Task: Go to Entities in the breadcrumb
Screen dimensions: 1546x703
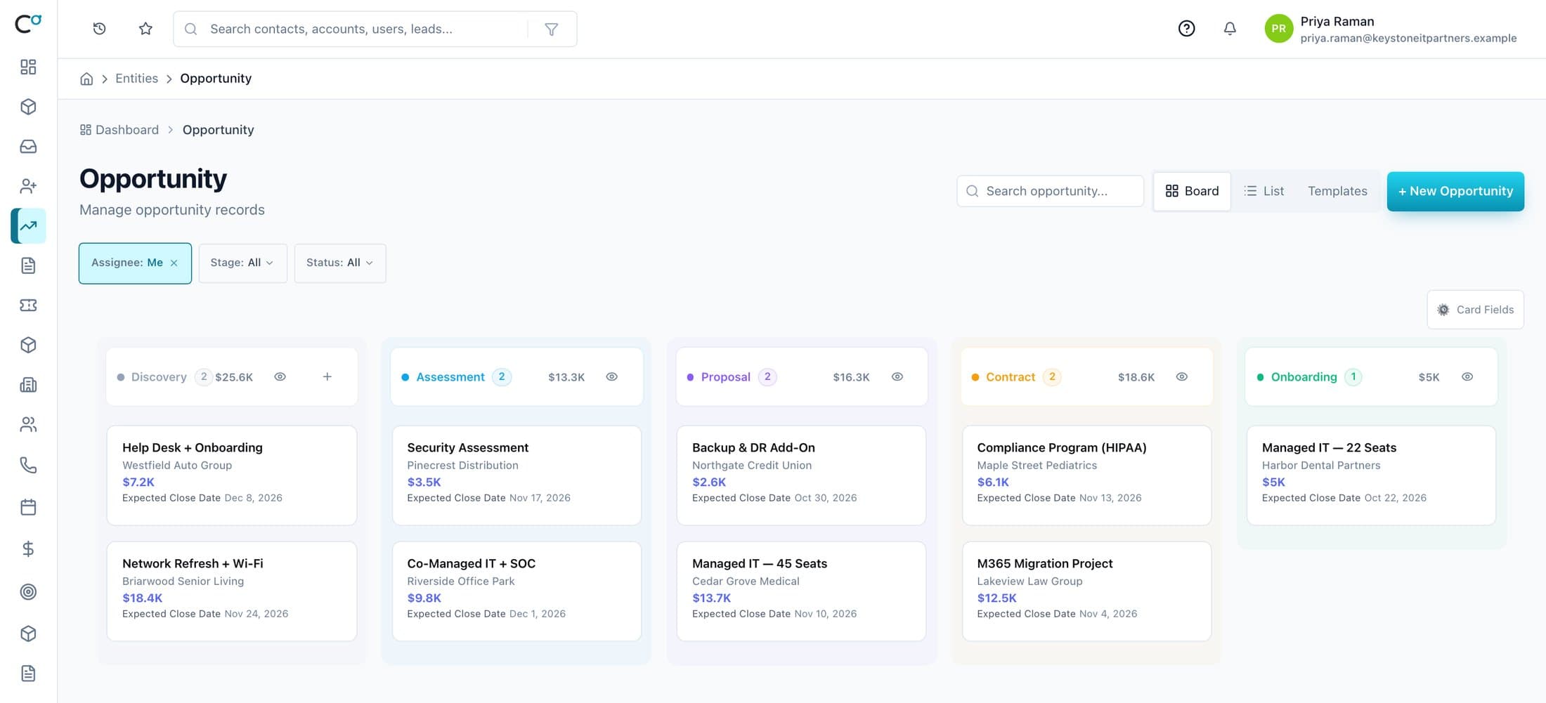Action: point(136,79)
